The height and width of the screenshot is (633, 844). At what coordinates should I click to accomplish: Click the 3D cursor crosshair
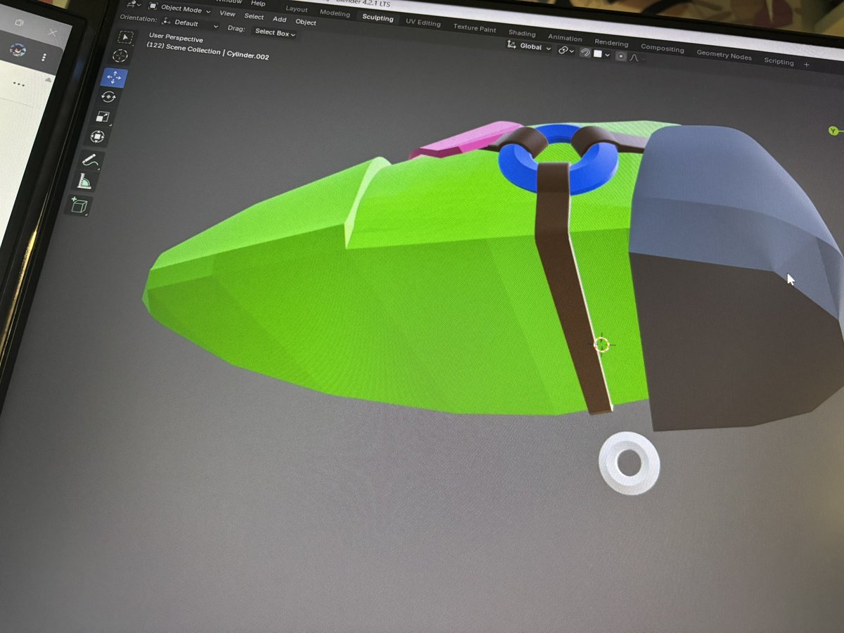(601, 345)
